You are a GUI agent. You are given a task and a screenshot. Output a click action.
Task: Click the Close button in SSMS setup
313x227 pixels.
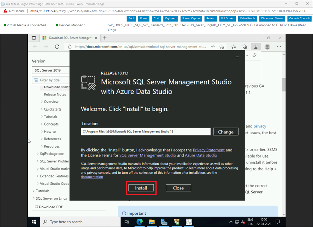[178, 188]
